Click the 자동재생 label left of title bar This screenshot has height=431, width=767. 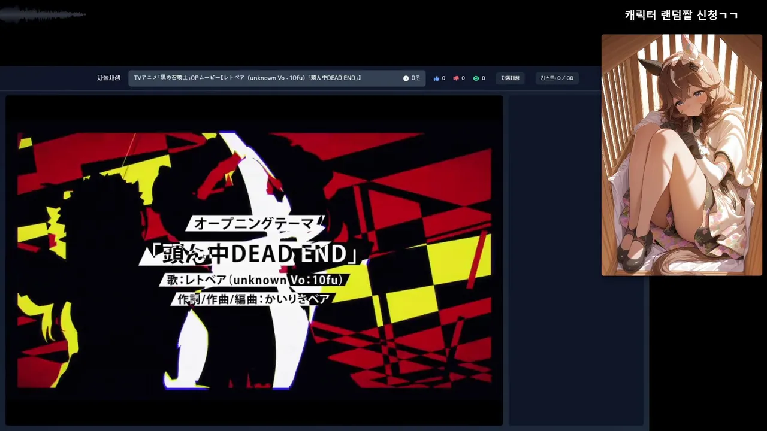coord(108,78)
